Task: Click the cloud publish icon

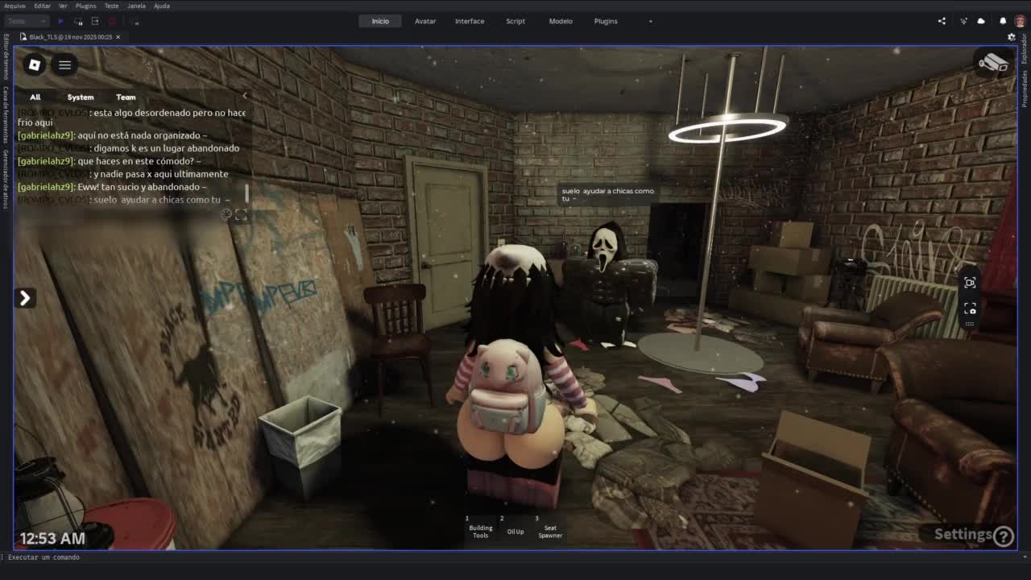Action: (x=981, y=21)
